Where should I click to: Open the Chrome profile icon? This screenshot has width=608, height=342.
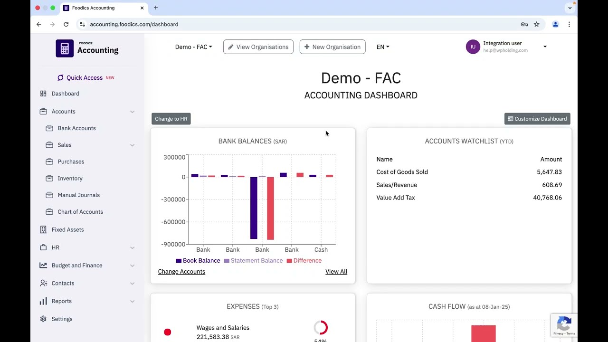(x=555, y=24)
